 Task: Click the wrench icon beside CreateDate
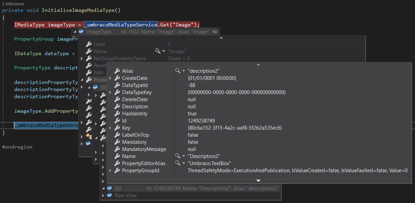[117, 78]
